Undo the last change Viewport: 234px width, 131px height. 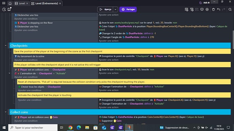pos(219,9)
